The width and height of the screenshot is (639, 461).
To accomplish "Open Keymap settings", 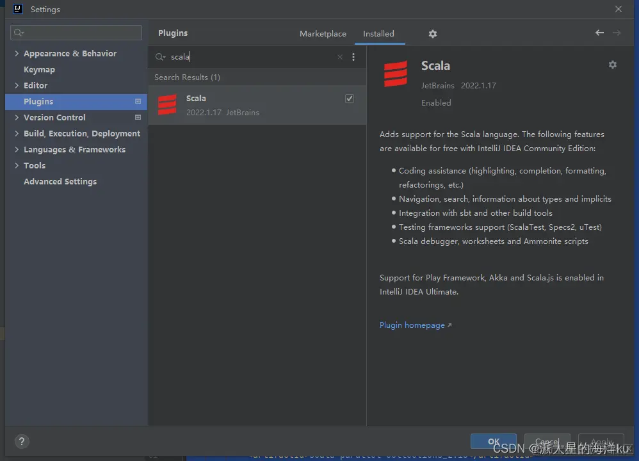I will click(39, 70).
